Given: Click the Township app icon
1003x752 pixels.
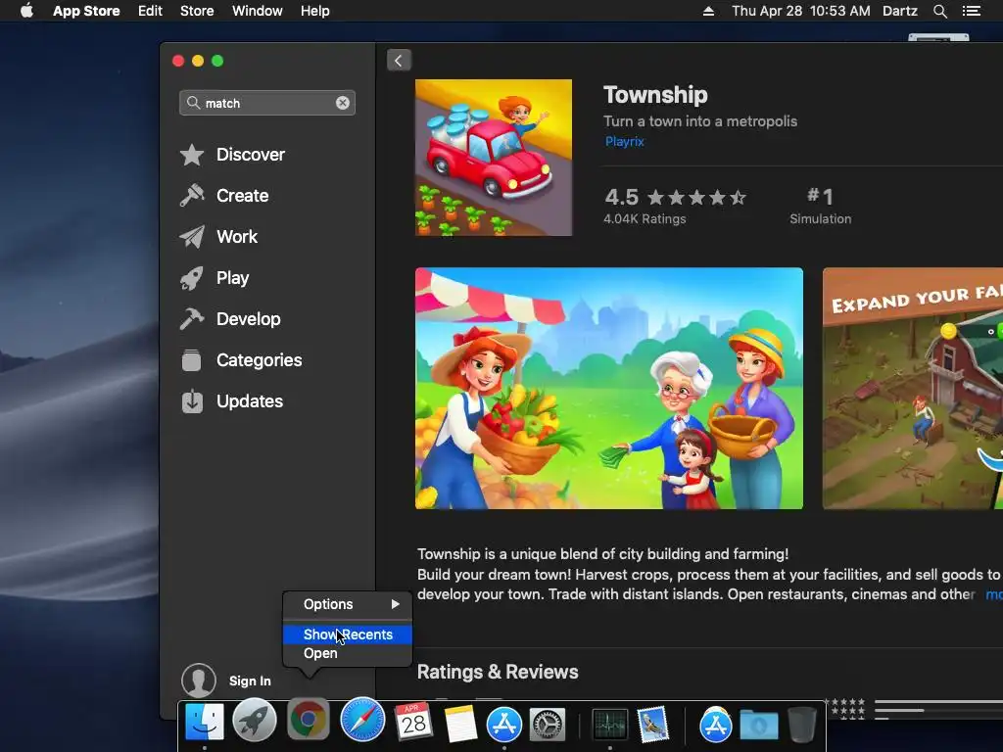Looking at the screenshot, I should click(494, 158).
